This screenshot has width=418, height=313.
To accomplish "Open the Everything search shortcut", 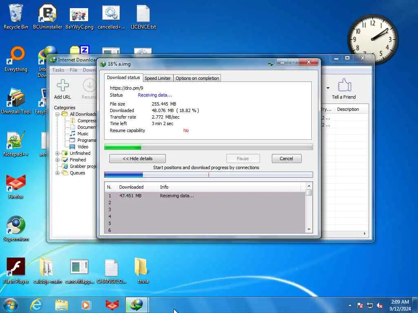I will click(x=16, y=59).
